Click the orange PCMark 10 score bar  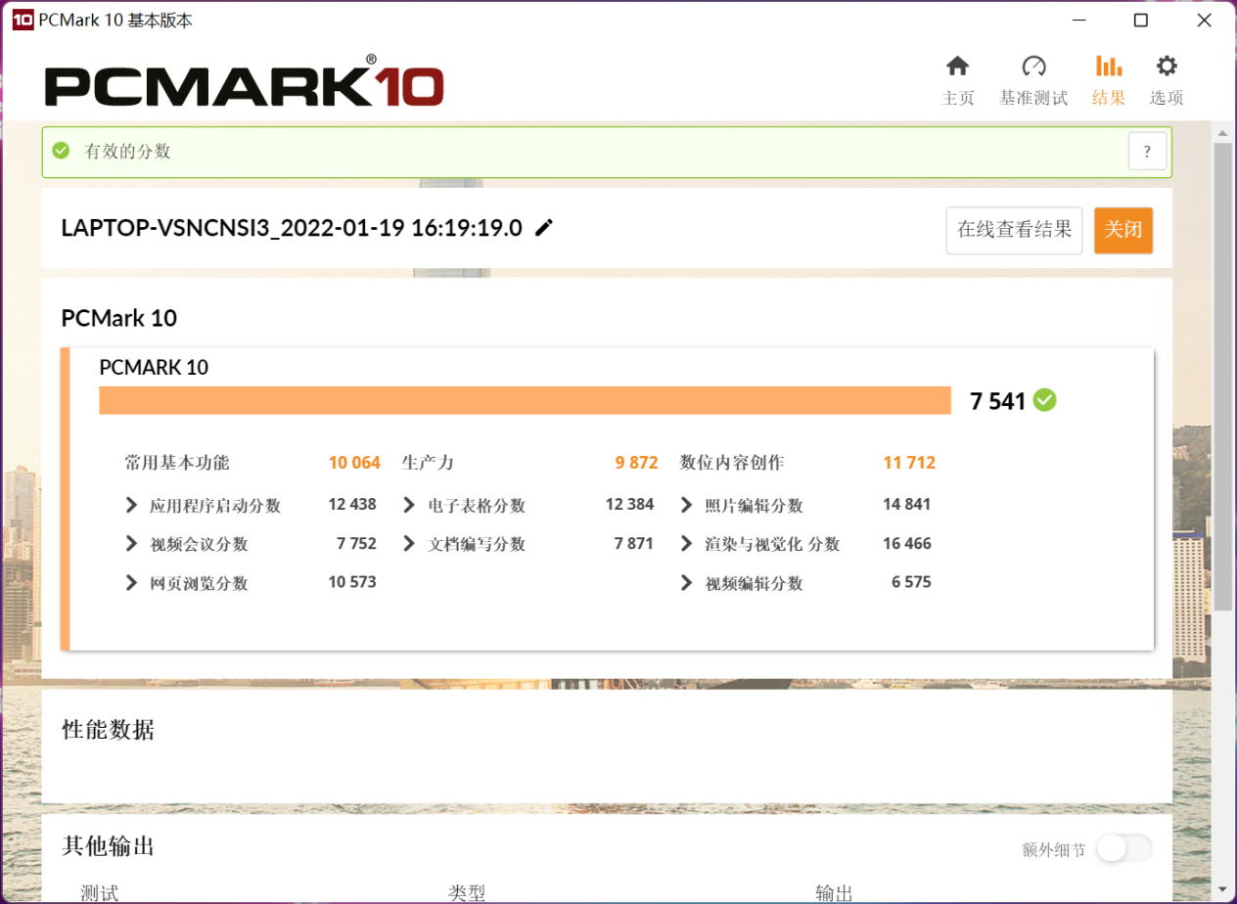coord(526,400)
